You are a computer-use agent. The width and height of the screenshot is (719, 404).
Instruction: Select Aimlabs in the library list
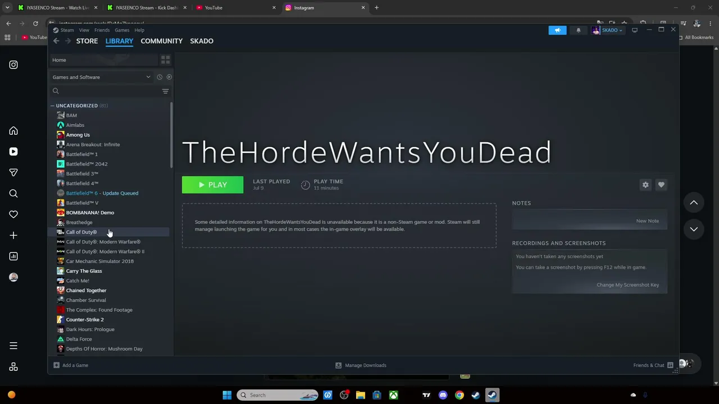[x=75, y=125]
